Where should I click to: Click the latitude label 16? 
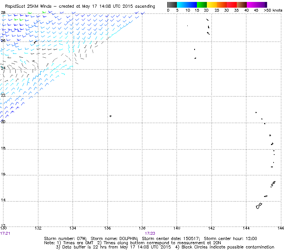pyautogui.click(x=3, y=174)
